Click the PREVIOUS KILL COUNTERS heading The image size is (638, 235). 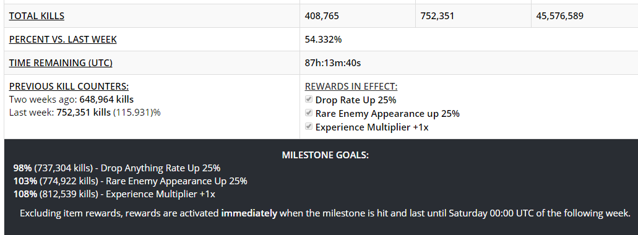click(69, 86)
